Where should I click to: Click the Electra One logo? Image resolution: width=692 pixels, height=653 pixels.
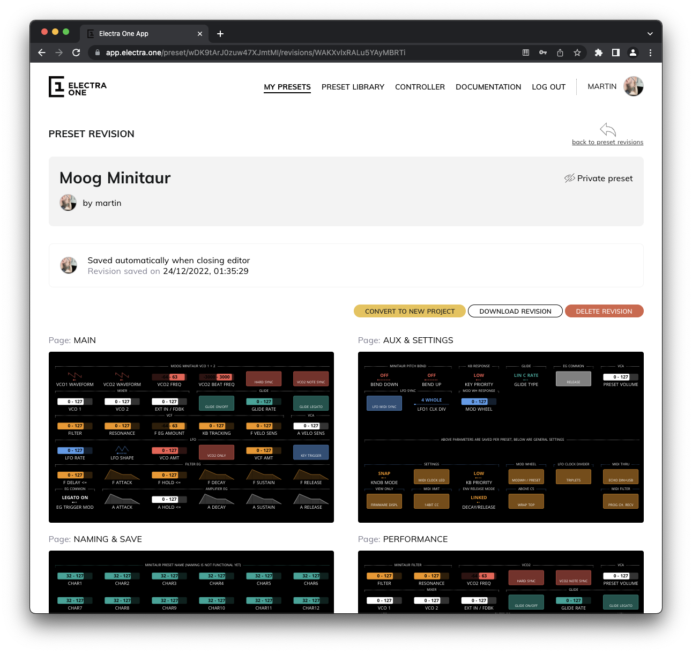[78, 87]
